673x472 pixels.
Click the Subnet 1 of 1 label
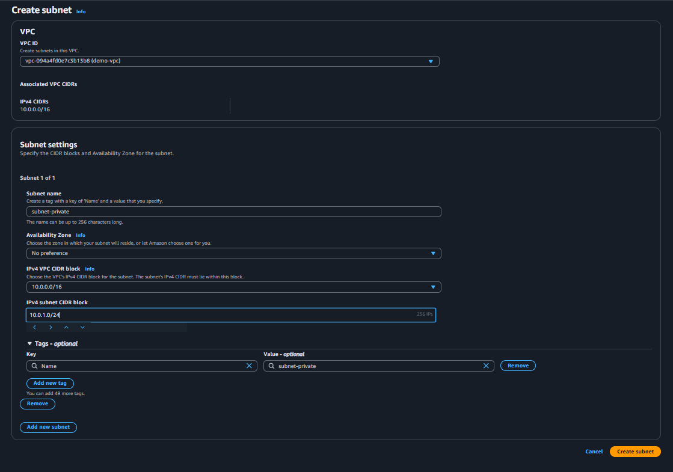(37, 178)
